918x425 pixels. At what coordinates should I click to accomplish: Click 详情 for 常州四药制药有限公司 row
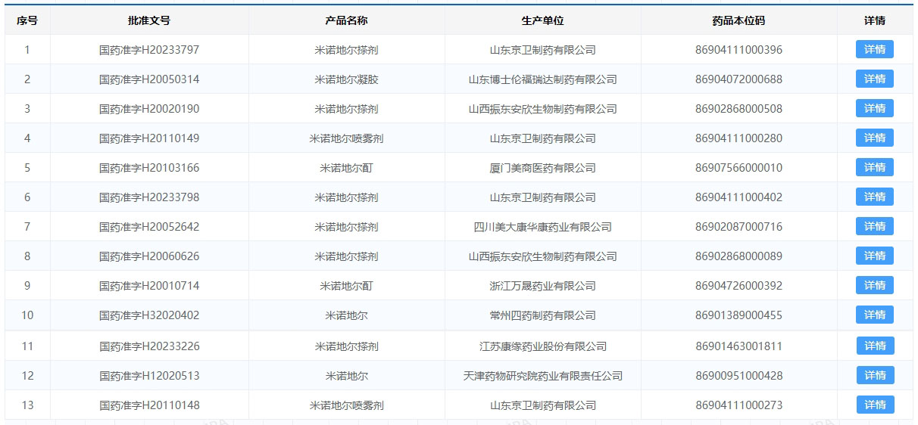875,315
